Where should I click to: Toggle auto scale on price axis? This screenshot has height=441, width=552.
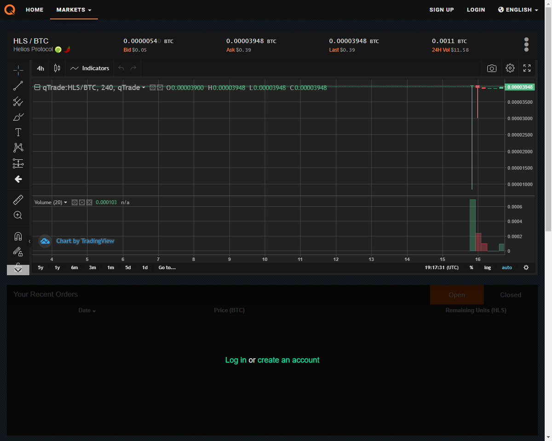(507, 267)
